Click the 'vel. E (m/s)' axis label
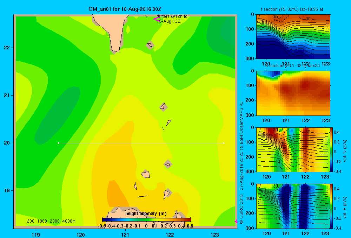This screenshot has width=351, height=238. coord(345,208)
